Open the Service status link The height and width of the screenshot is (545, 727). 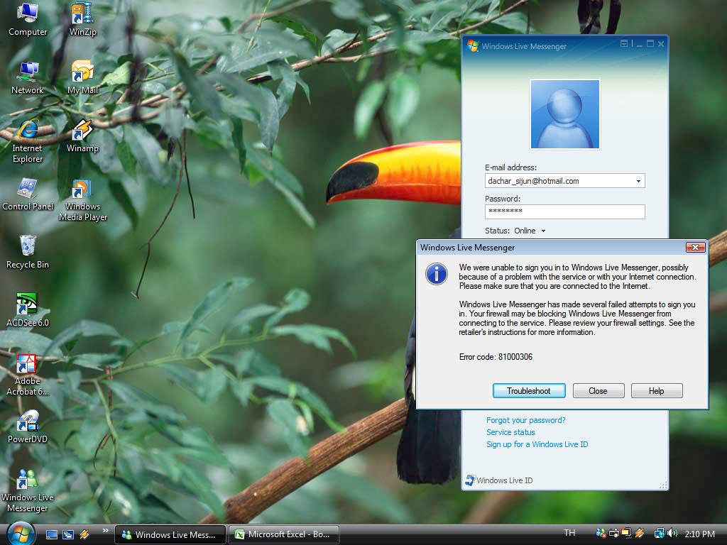pos(510,432)
